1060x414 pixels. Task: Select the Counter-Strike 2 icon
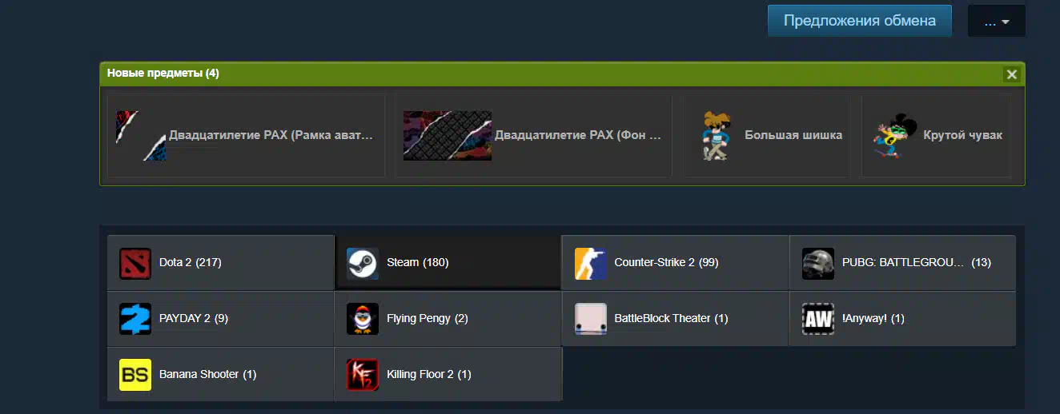[591, 263]
